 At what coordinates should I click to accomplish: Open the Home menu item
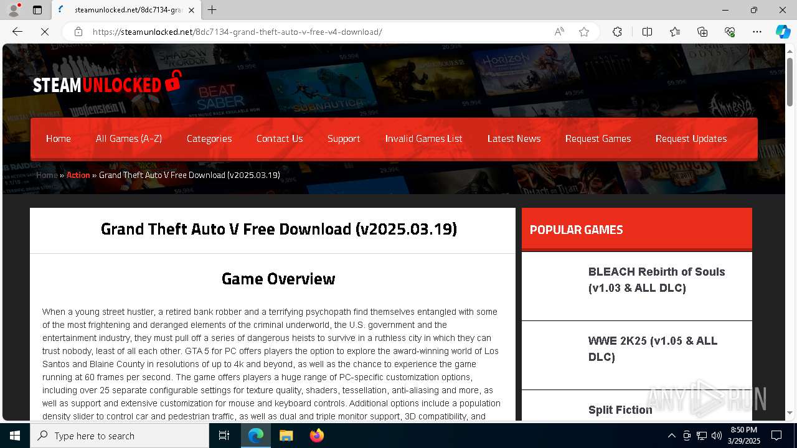coord(59,139)
